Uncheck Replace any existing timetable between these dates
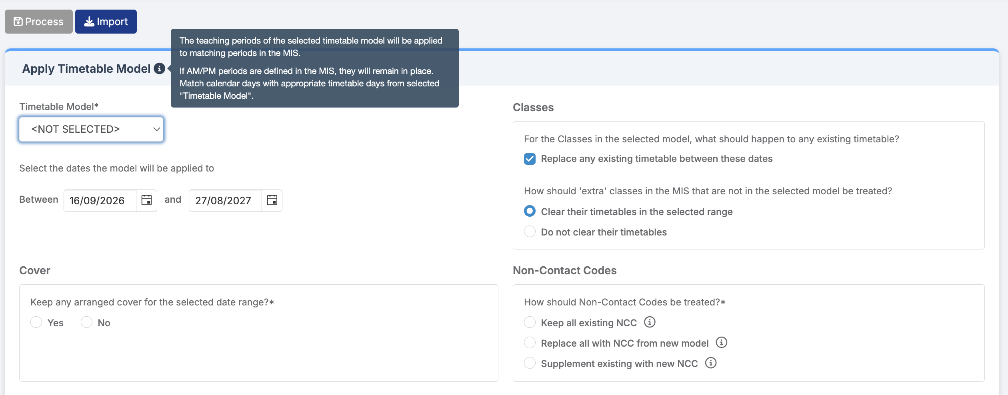Viewport: 1008px width, 395px height. (x=530, y=159)
